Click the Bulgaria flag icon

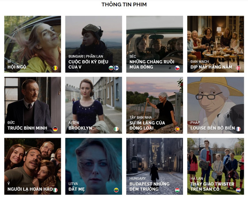tap(111, 68)
